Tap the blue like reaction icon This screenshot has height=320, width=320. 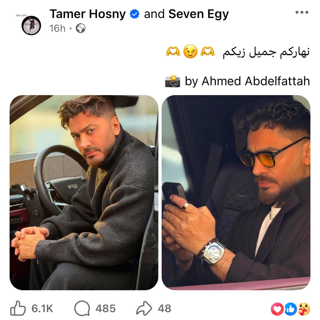tap(290, 309)
